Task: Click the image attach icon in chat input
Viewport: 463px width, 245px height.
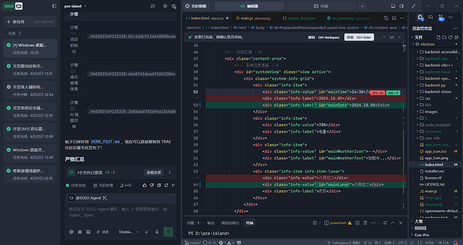Action: pyautogui.click(x=88, y=232)
